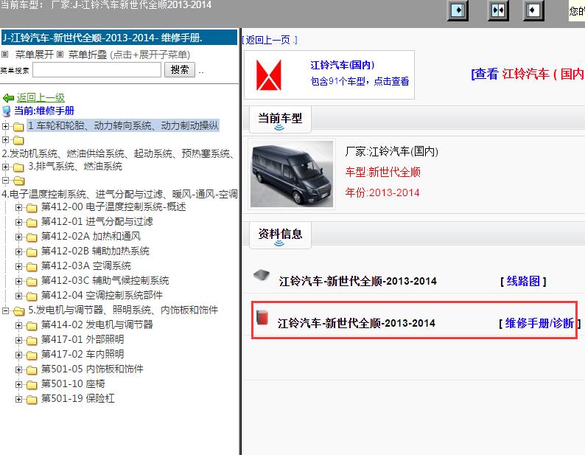The image size is (585, 455).
Task: Select 第412-03A 空调系统 tree item
Action: 86,266
